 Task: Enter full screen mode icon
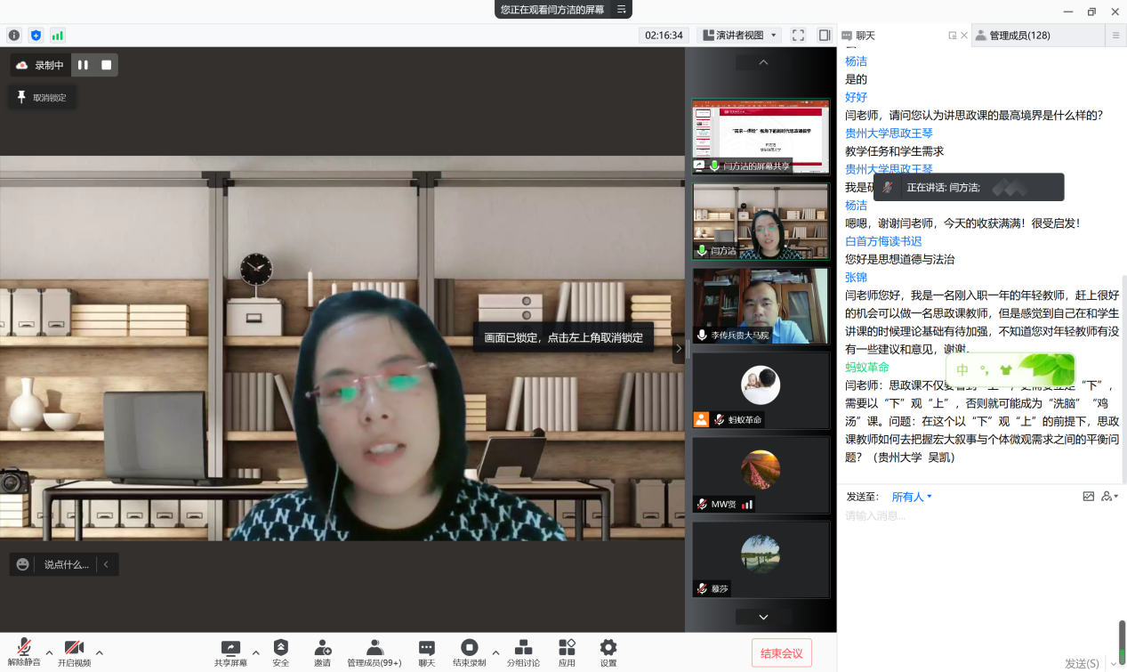click(x=798, y=36)
